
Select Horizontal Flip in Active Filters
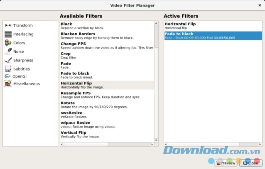pyautogui.click(x=180, y=24)
